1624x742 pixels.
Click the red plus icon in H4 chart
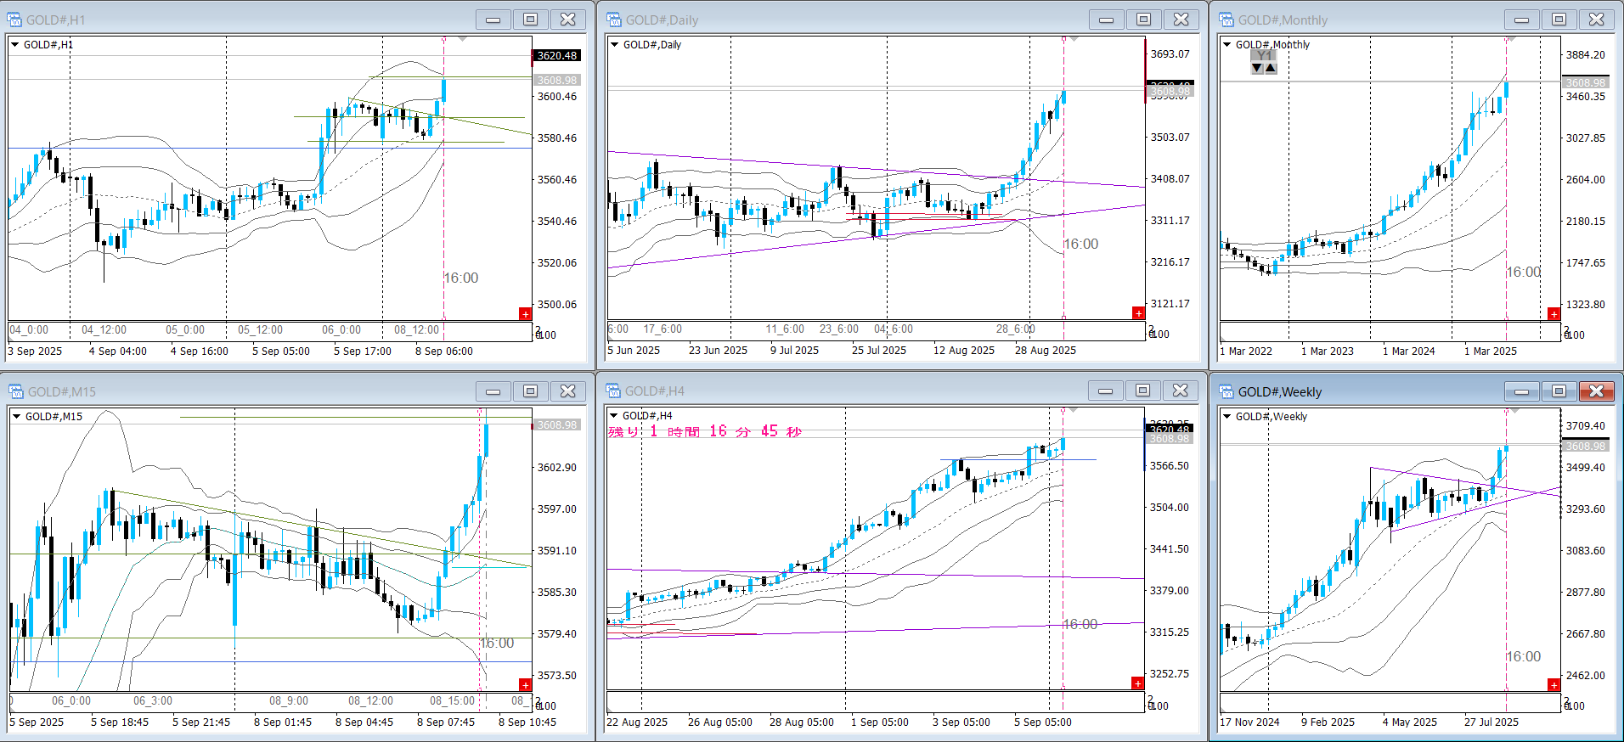pyautogui.click(x=1137, y=683)
